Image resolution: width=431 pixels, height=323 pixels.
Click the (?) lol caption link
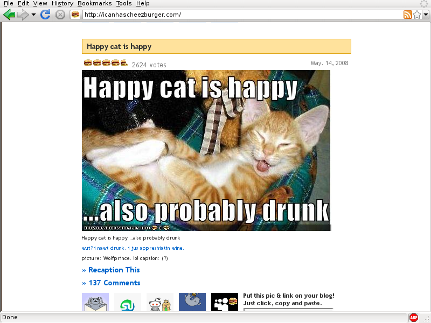coord(165,258)
